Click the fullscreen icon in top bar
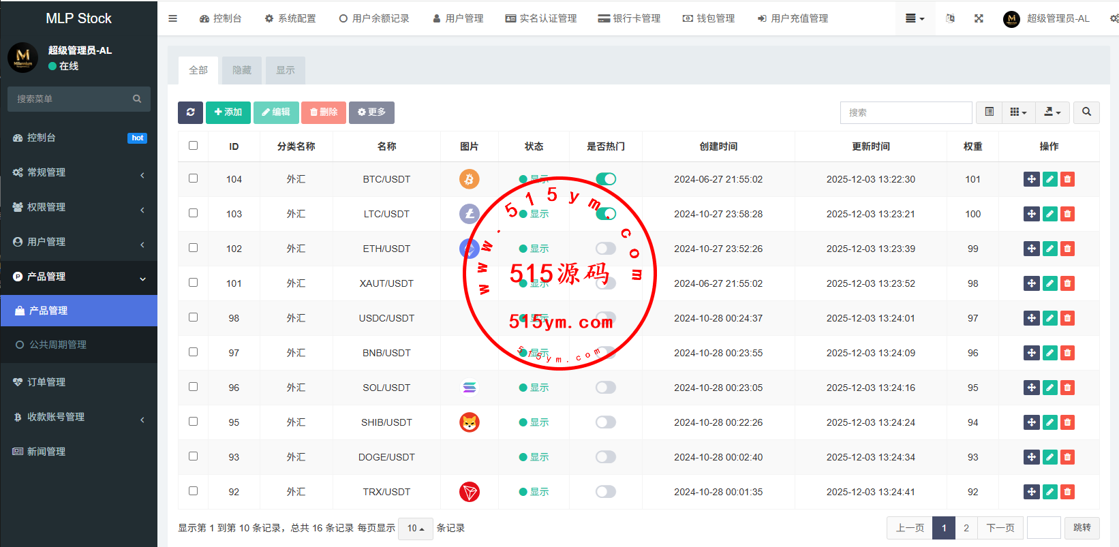1119x547 pixels. (x=979, y=18)
